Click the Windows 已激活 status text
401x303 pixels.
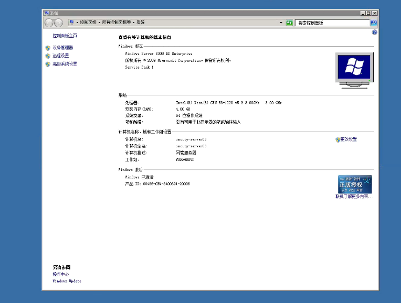pyautogui.click(x=139, y=177)
